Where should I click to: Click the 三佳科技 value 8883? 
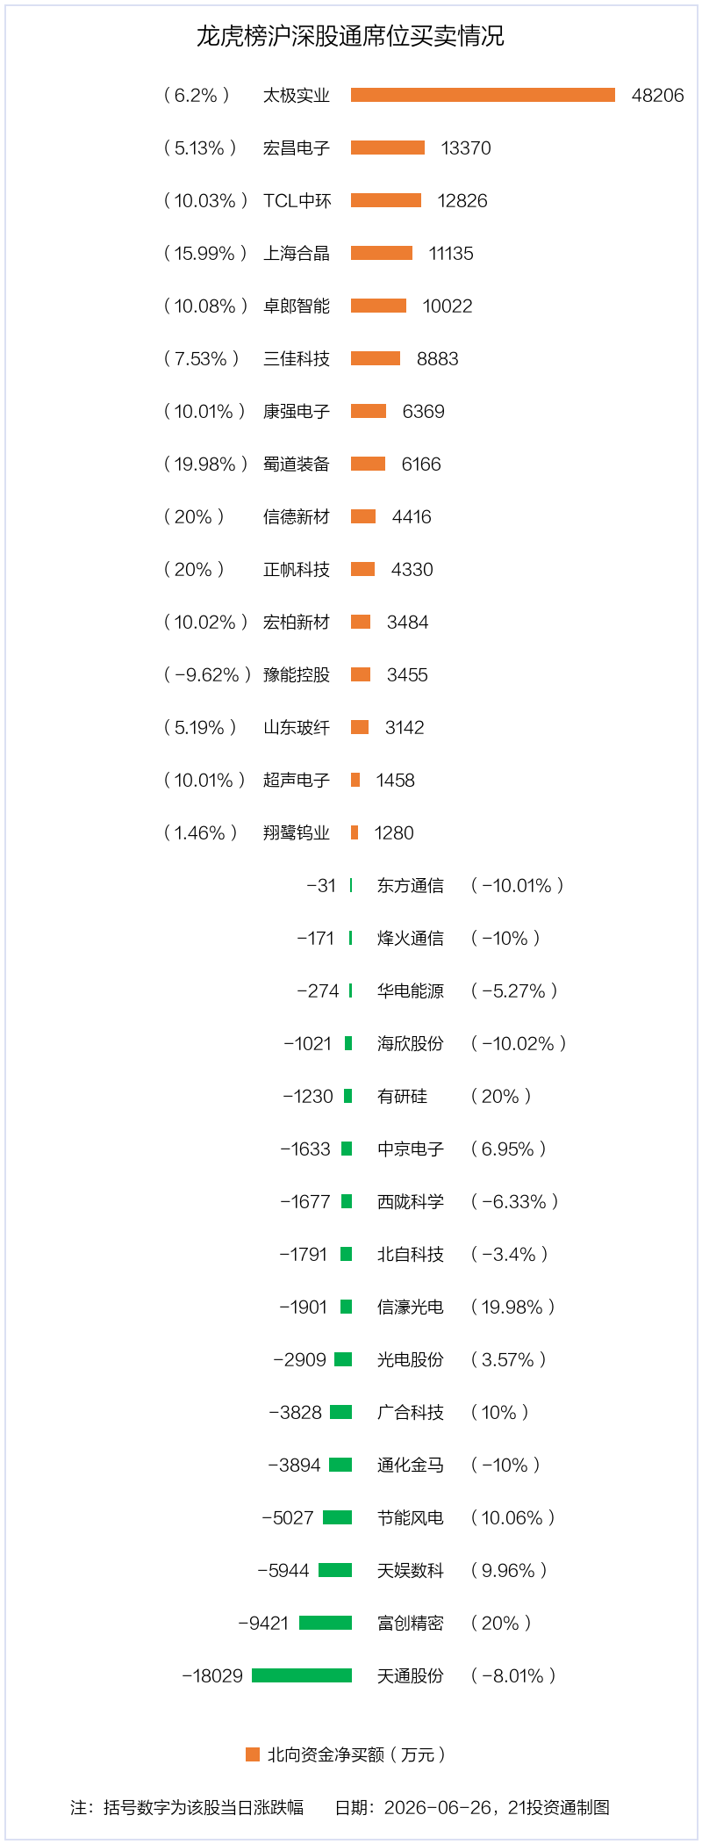click(438, 358)
